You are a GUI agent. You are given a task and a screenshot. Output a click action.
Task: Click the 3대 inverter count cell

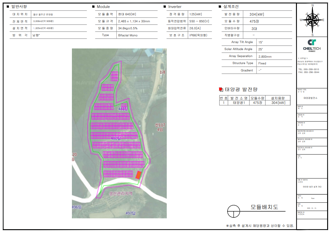point(254,28)
